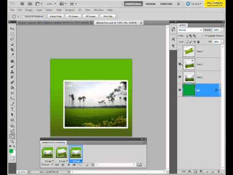Viewport: 233px width, 175px height.
Task: Toggle the Propagate Frame 1 checkbox
Action: [203, 35]
